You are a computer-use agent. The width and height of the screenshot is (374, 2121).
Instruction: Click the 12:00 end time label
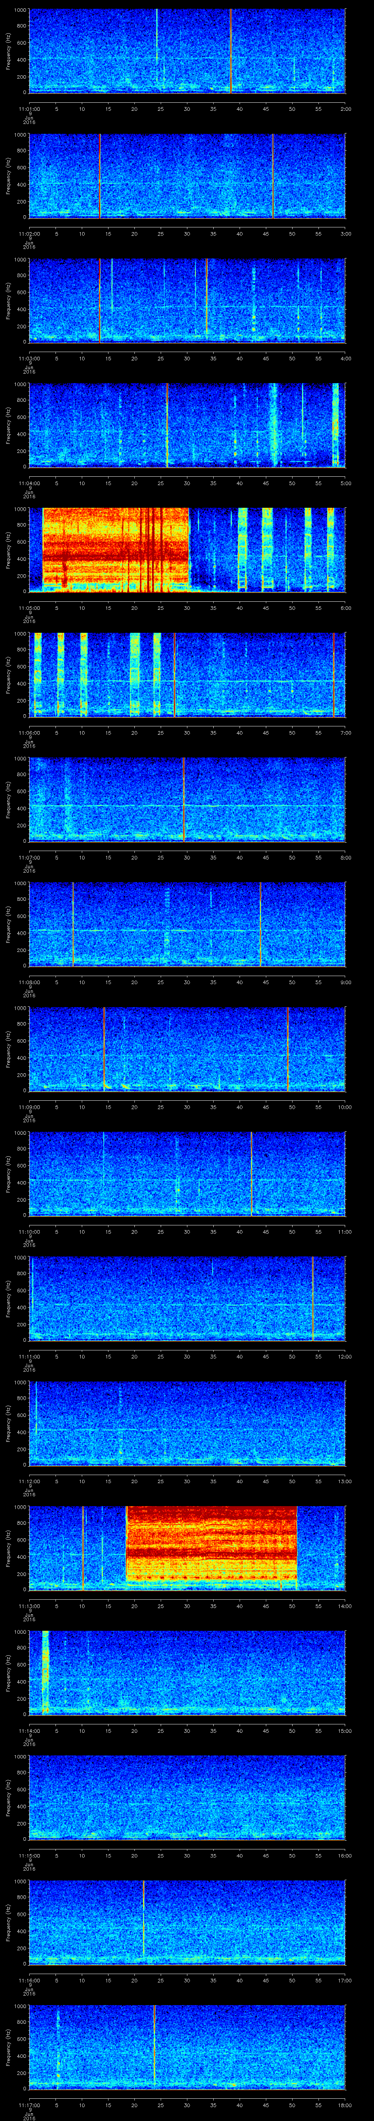pyautogui.click(x=345, y=1356)
